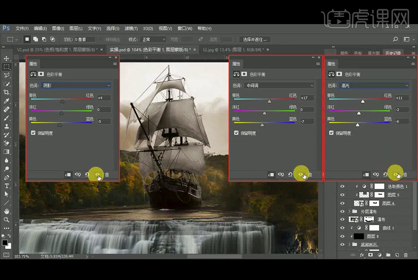Select the Path Selection tool

pos(6,194)
